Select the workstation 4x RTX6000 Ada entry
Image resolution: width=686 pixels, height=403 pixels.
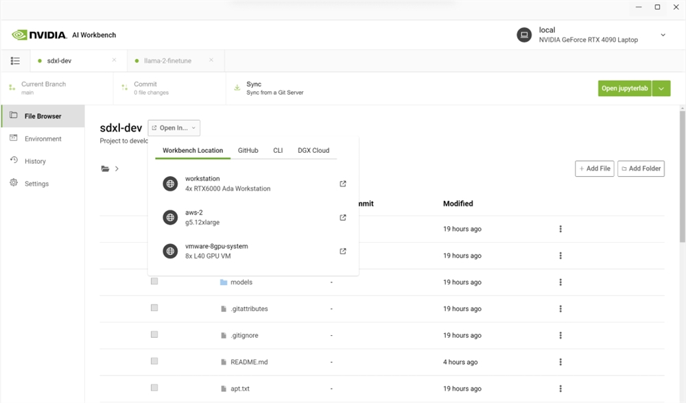[x=253, y=184]
